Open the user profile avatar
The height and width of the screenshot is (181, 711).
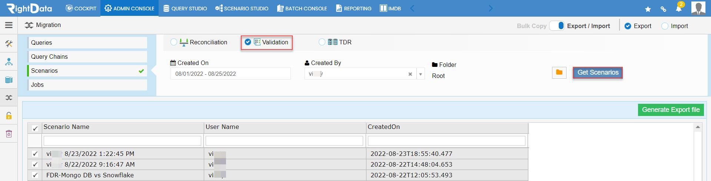tap(698, 8)
